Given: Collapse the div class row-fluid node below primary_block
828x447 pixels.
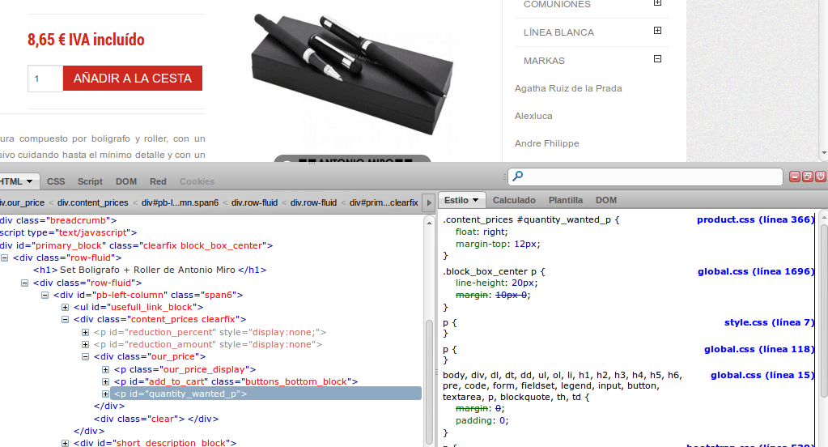Looking at the screenshot, I should pyautogui.click(x=4, y=258).
